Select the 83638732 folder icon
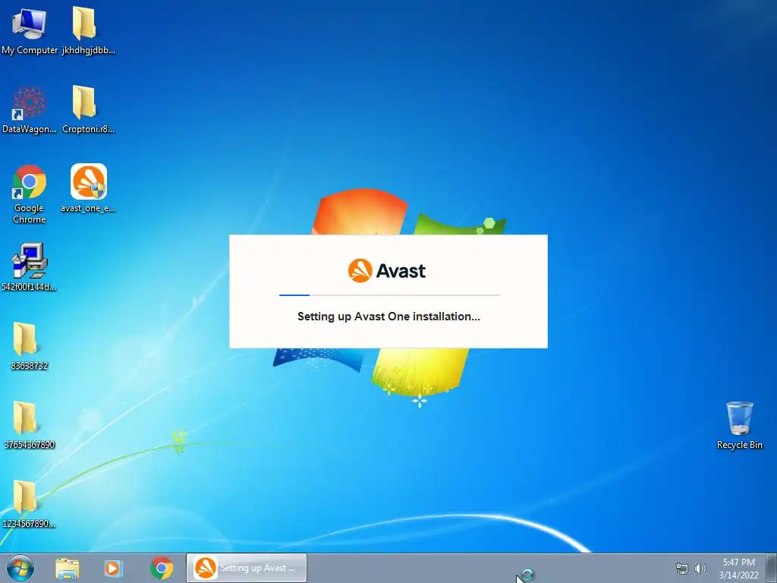 click(30, 346)
